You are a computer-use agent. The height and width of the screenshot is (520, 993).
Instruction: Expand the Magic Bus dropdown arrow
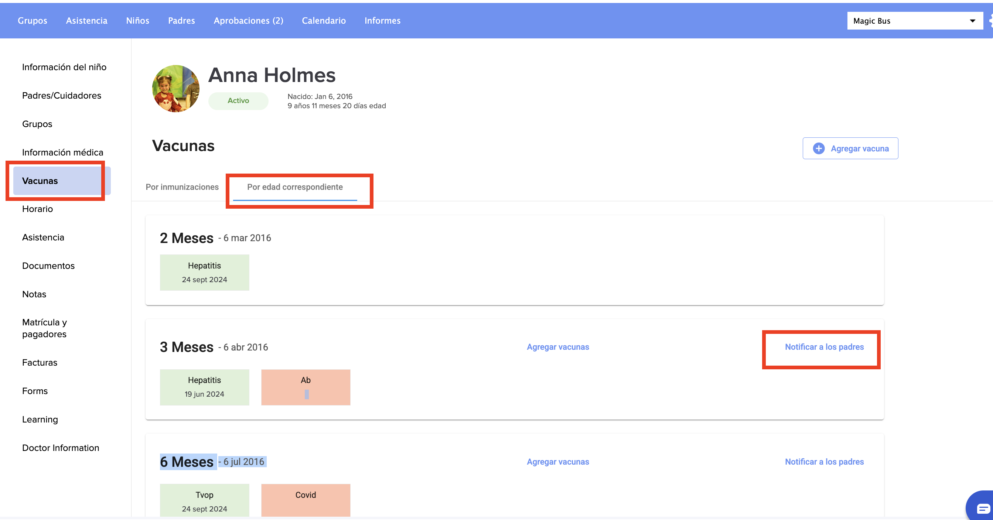click(x=972, y=21)
